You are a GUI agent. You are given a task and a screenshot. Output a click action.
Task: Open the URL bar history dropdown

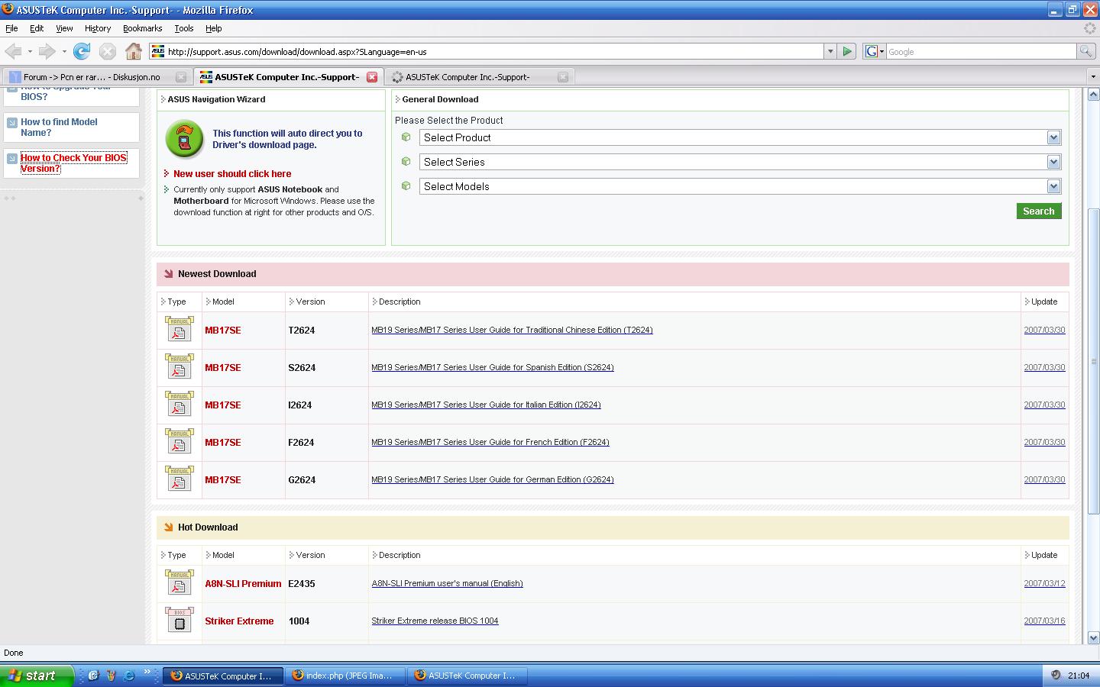(x=830, y=52)
